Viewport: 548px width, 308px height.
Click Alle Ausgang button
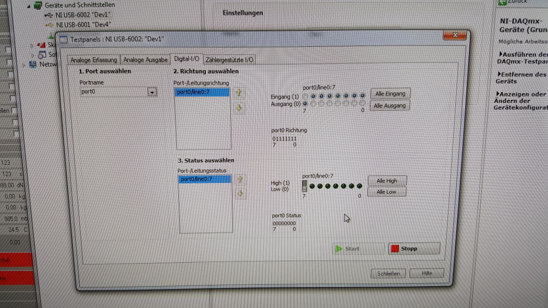point(390,106)
